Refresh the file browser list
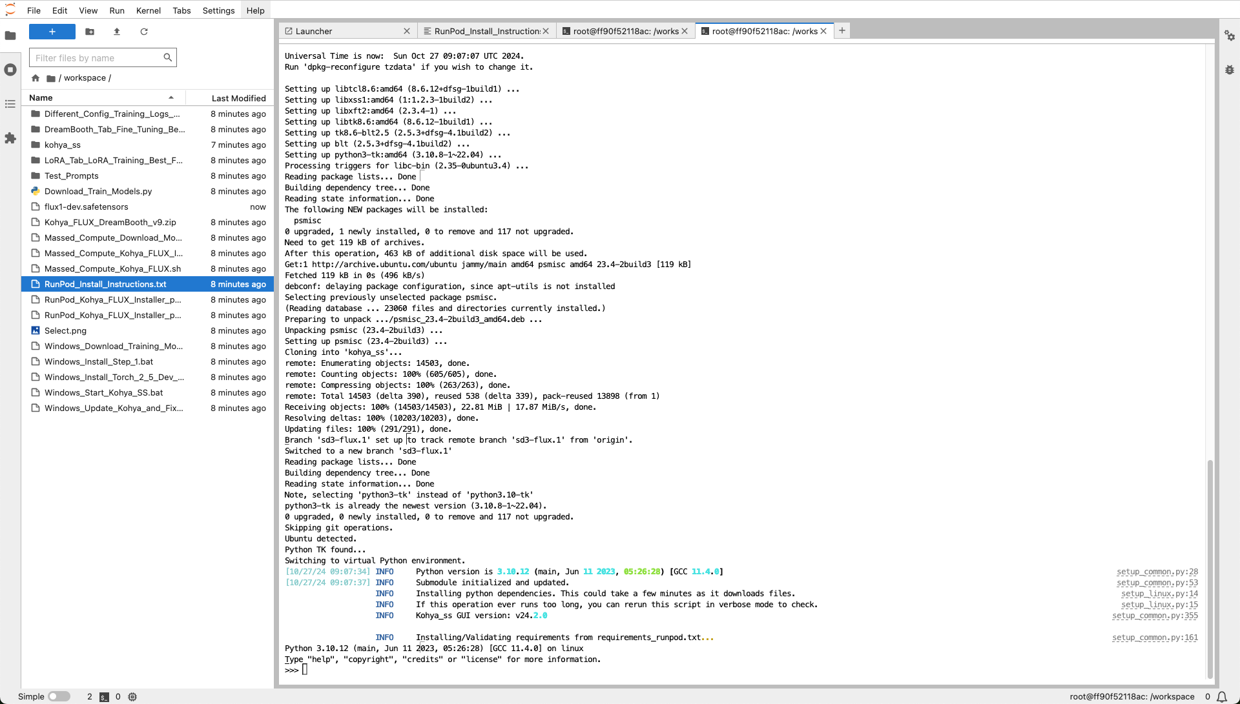Viewport: 1240px width, 704px height. (144, 32)
